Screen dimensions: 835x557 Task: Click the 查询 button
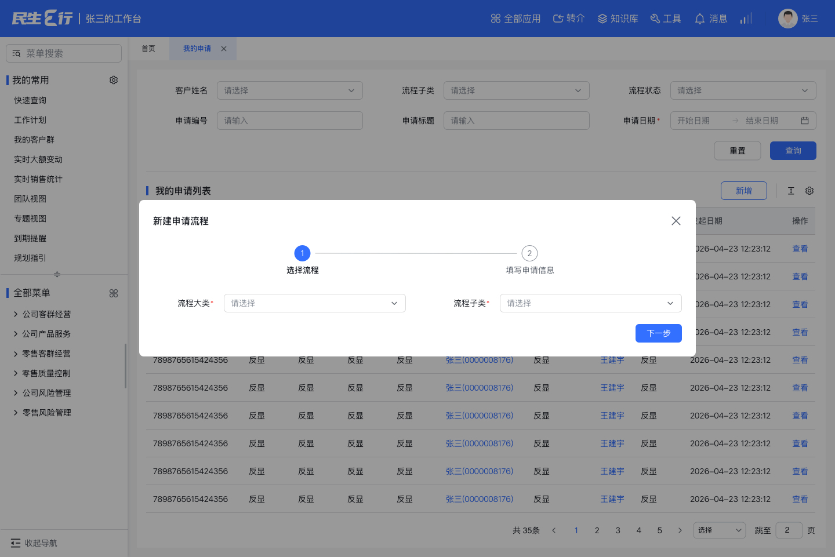(x=793, y=151)
